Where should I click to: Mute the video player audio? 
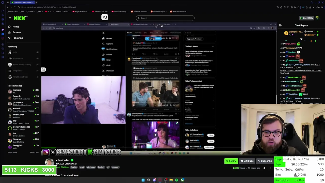pyautogui.click(x=53, y=152)
